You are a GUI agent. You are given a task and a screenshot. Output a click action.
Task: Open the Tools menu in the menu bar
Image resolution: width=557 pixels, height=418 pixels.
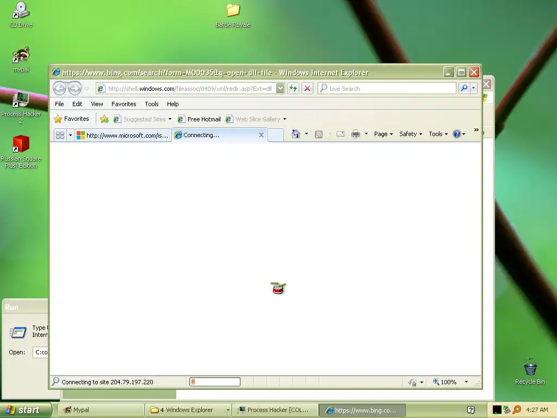click(x=151, y=104)
